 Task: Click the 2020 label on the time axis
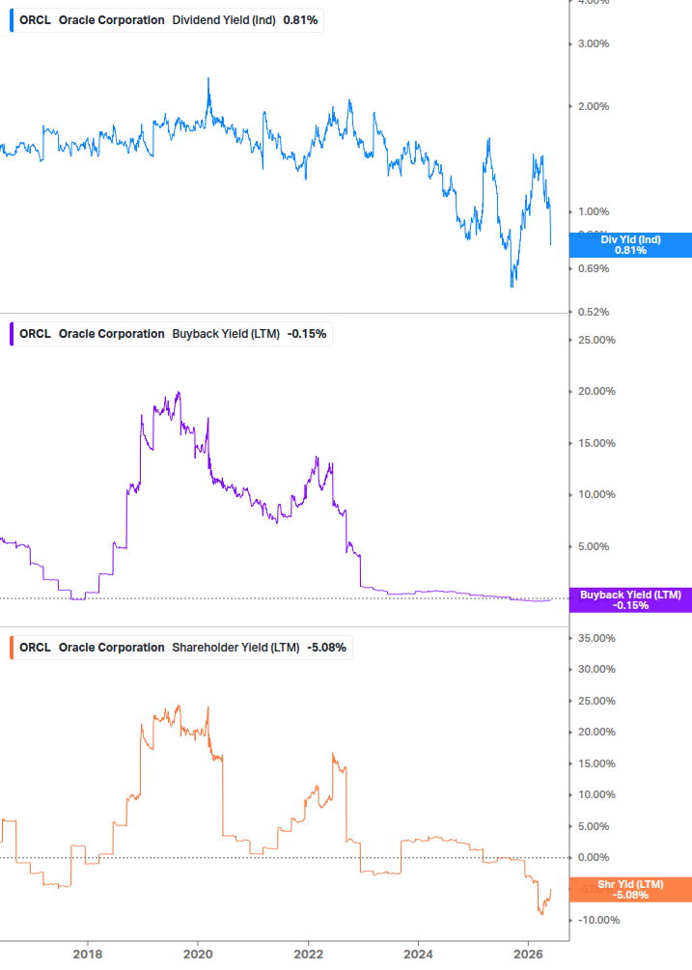[198, 954]
